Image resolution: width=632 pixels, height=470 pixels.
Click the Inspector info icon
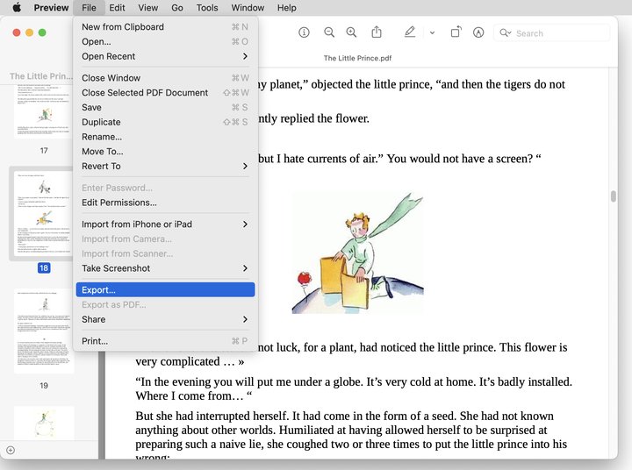pyautogui.click(x=304, y=32)
